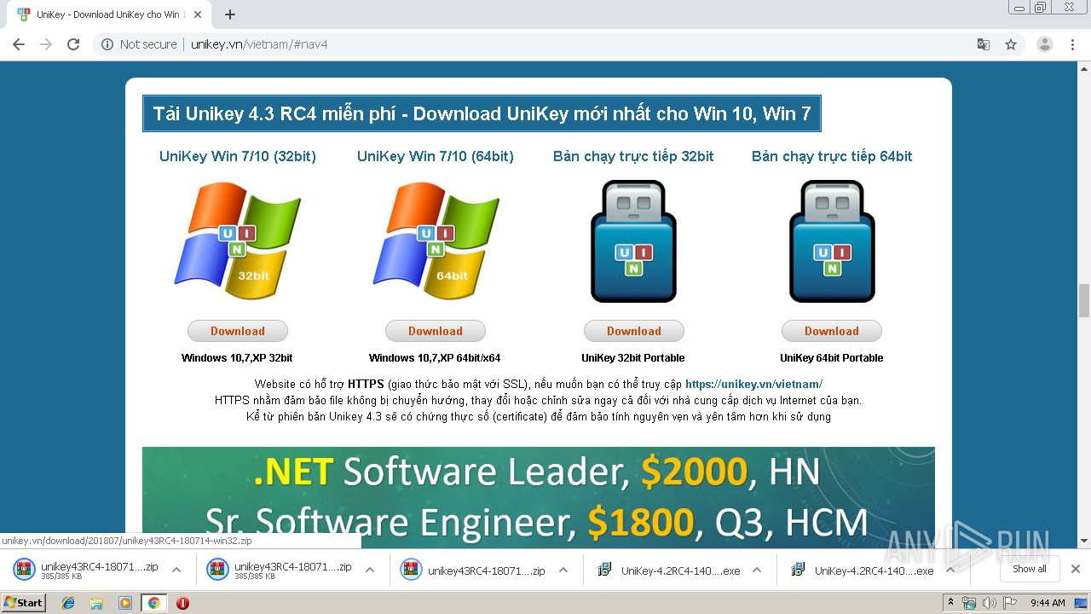Open a new tab with plus button
Image resolution: width=1091 pixels, height=614 pixels.
[x=230, y=14]
